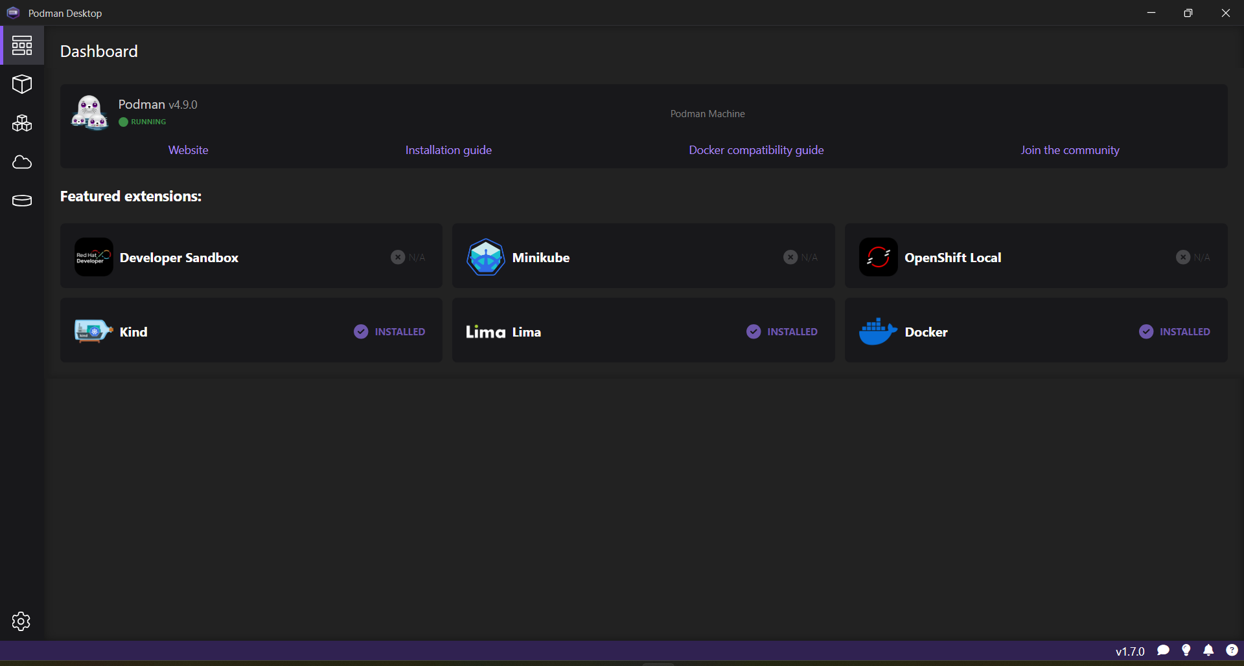
Task: Show notifications with the bell icon
Action: point(1208,650)
